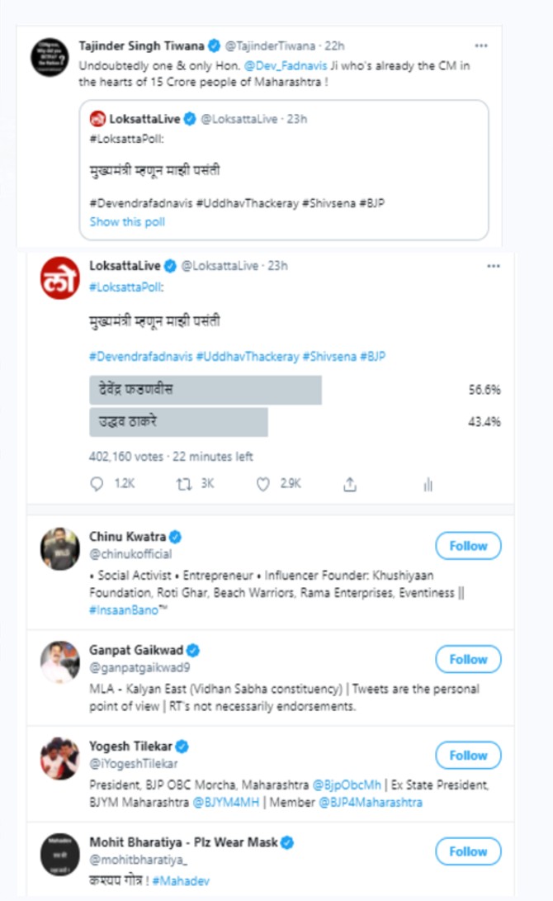Screen dimensions: 553x901
Task: Open the #Mahadev hashtag
Action: 181,880
